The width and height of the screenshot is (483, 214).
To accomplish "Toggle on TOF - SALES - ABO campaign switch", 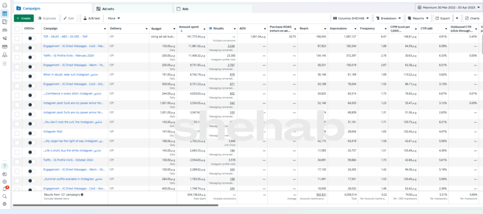I will 32,36.
